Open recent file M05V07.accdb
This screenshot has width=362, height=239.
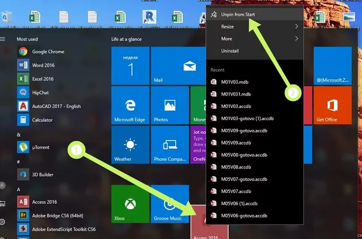click(255, 192)
